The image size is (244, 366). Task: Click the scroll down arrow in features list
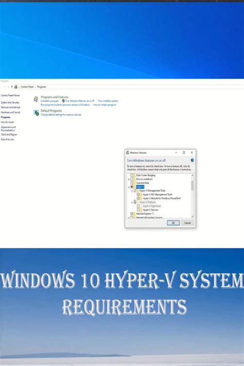click(193, 217)
